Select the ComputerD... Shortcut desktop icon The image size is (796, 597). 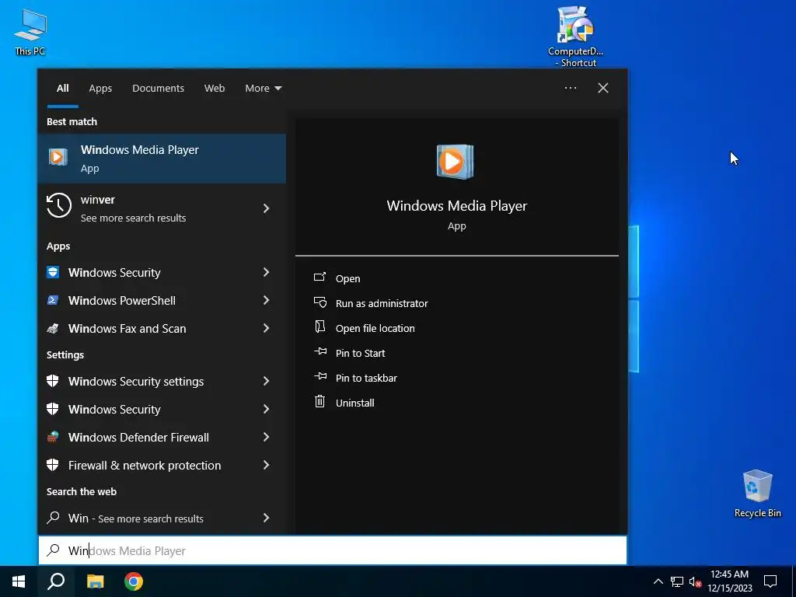point(575,37)
